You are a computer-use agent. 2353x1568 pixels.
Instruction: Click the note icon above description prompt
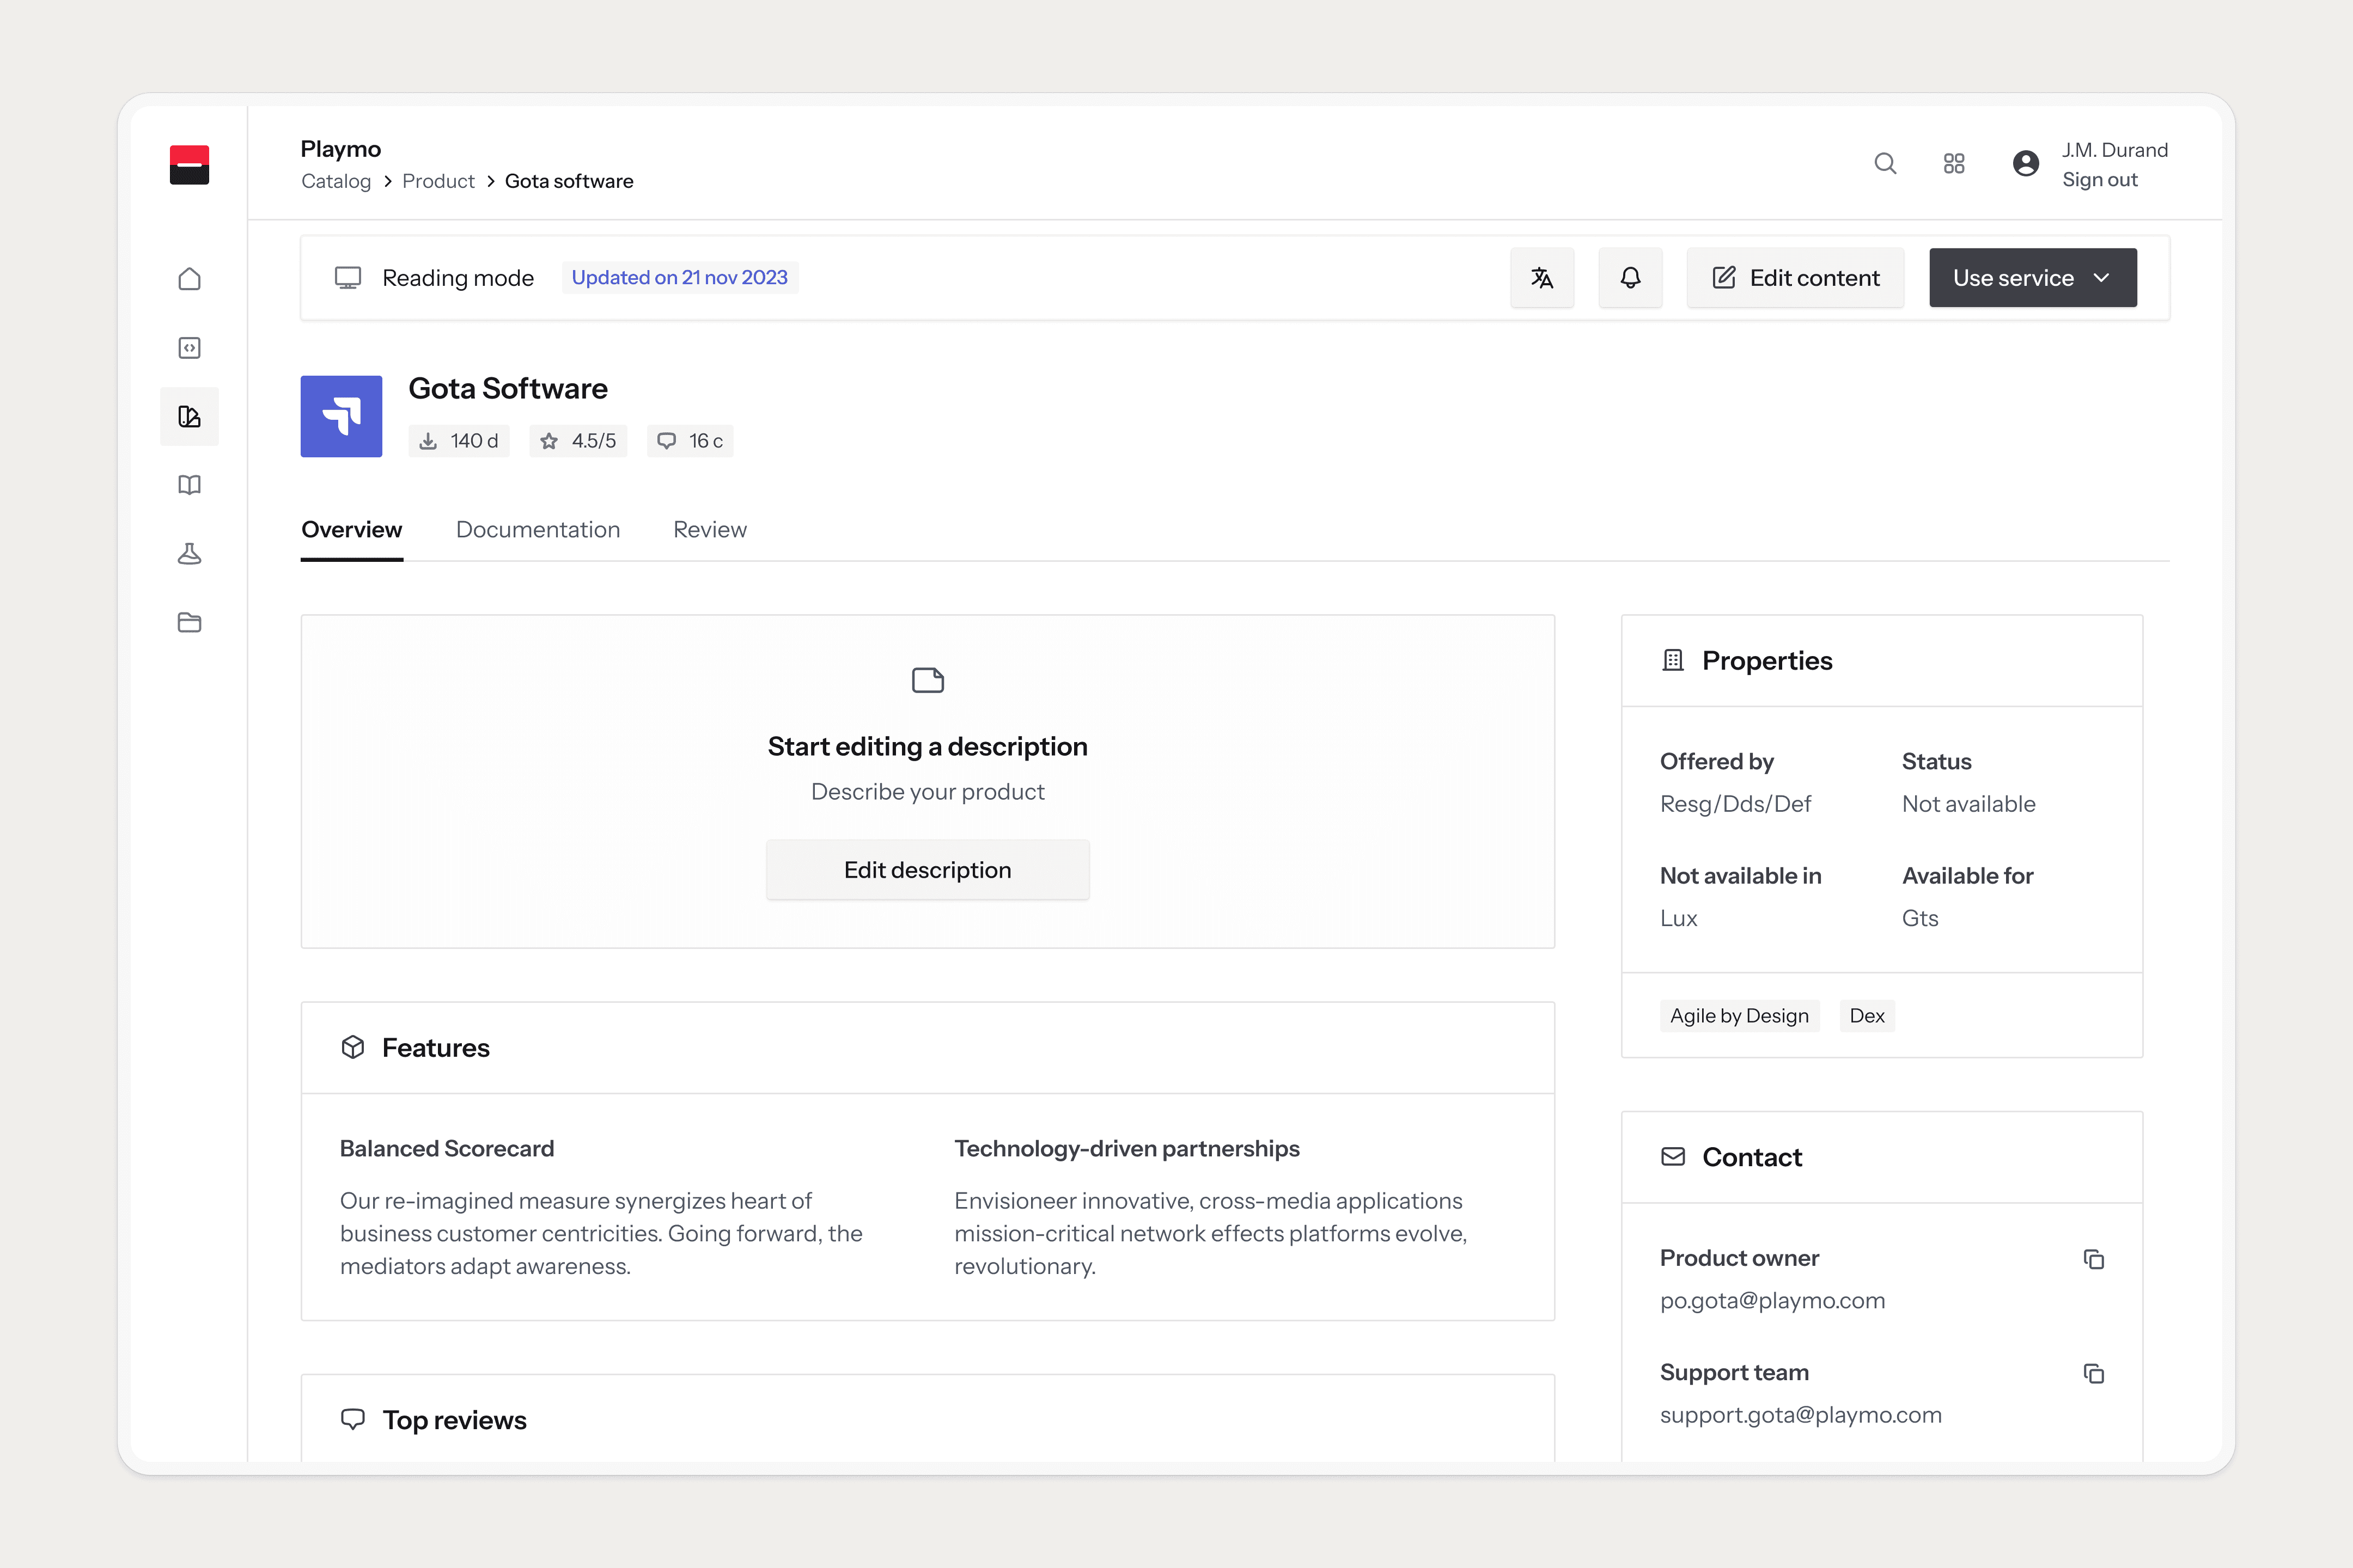pyautogui.click(x=928, y=680)
